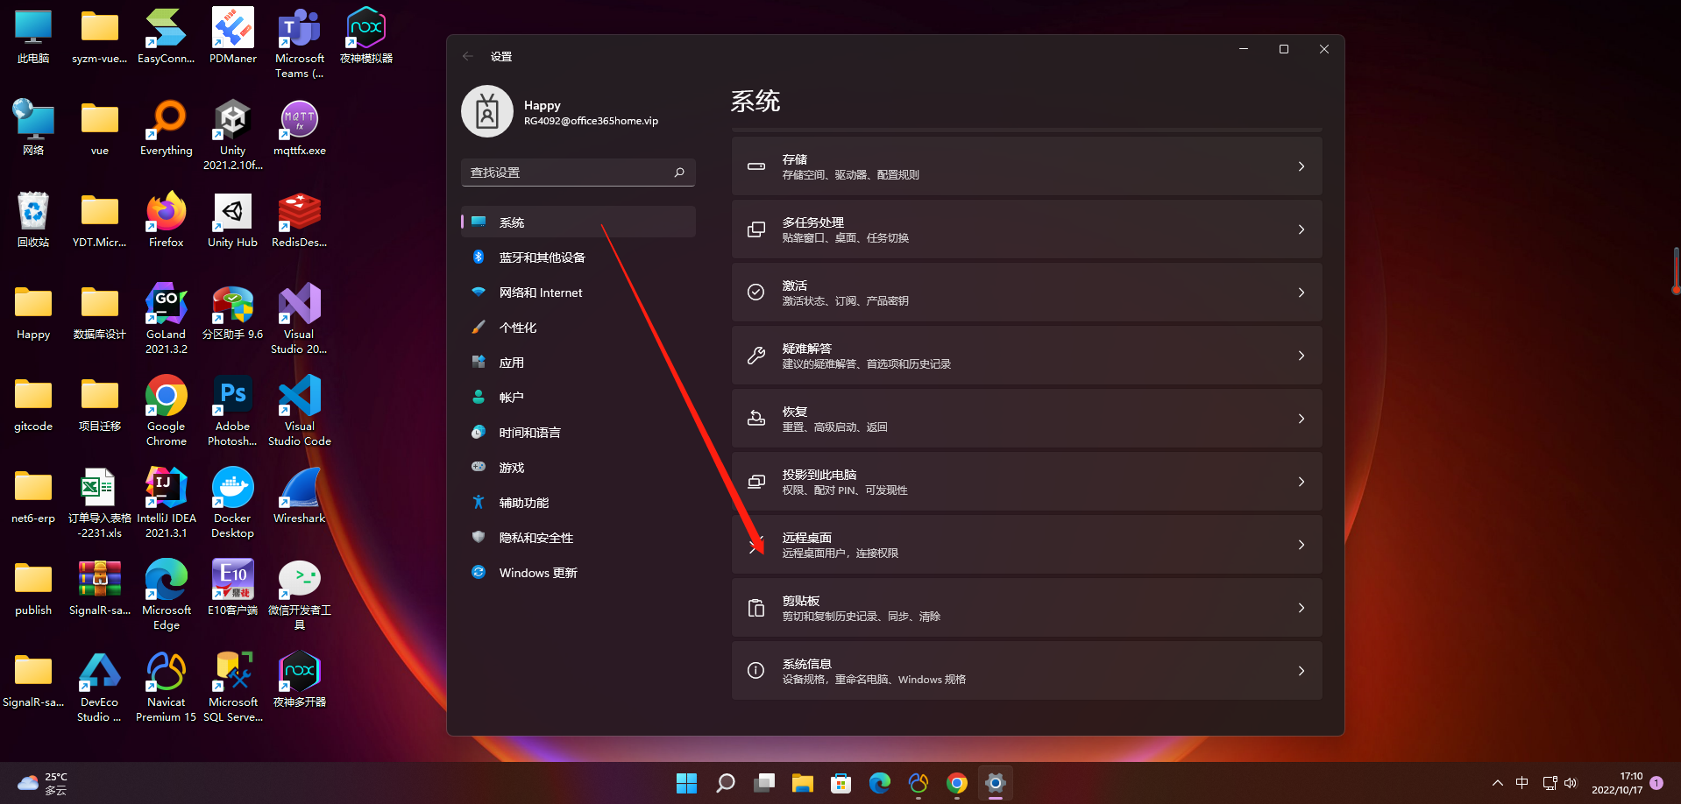Image resolution: width=1681 pixels, height=804 pixels.
Task: Expand the 激活 activation settings entry
Action: [1025, 292]
